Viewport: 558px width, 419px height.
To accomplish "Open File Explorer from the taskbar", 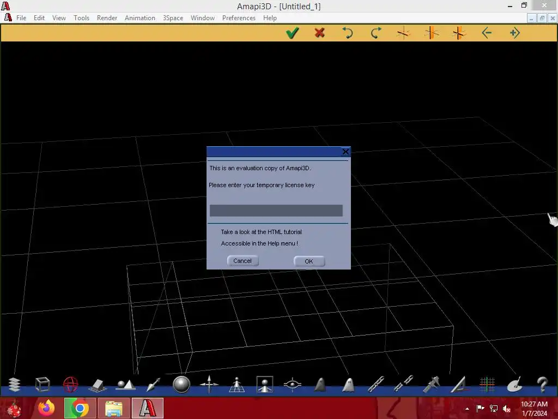I will [x=113, y=408].
